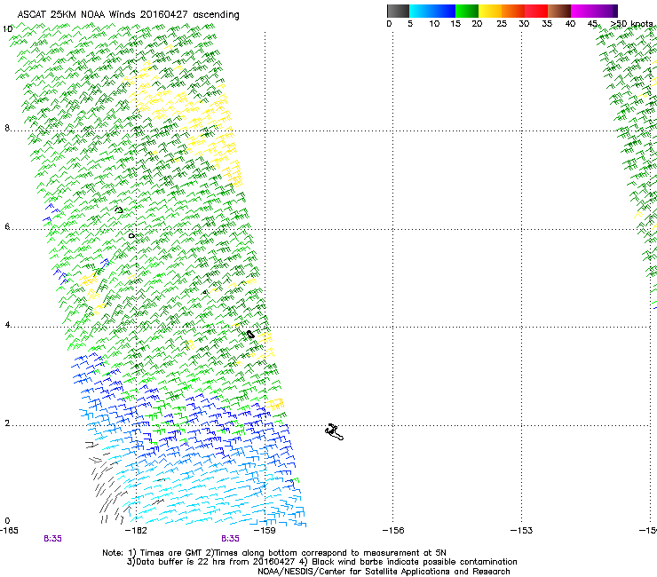Screen dimensions: 657x577
Task: Click the cyan 5-10 knots color band
Action: [x=421, y=11]
